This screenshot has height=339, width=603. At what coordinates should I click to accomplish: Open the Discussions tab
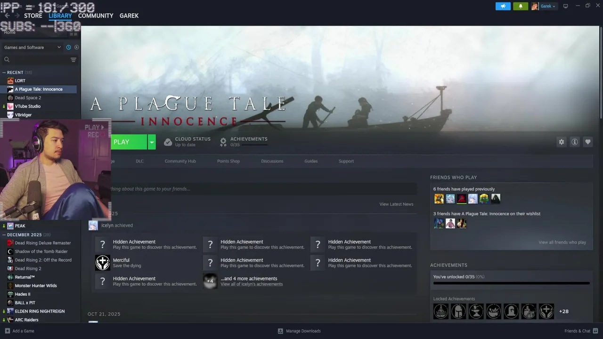tap(272, 161)
